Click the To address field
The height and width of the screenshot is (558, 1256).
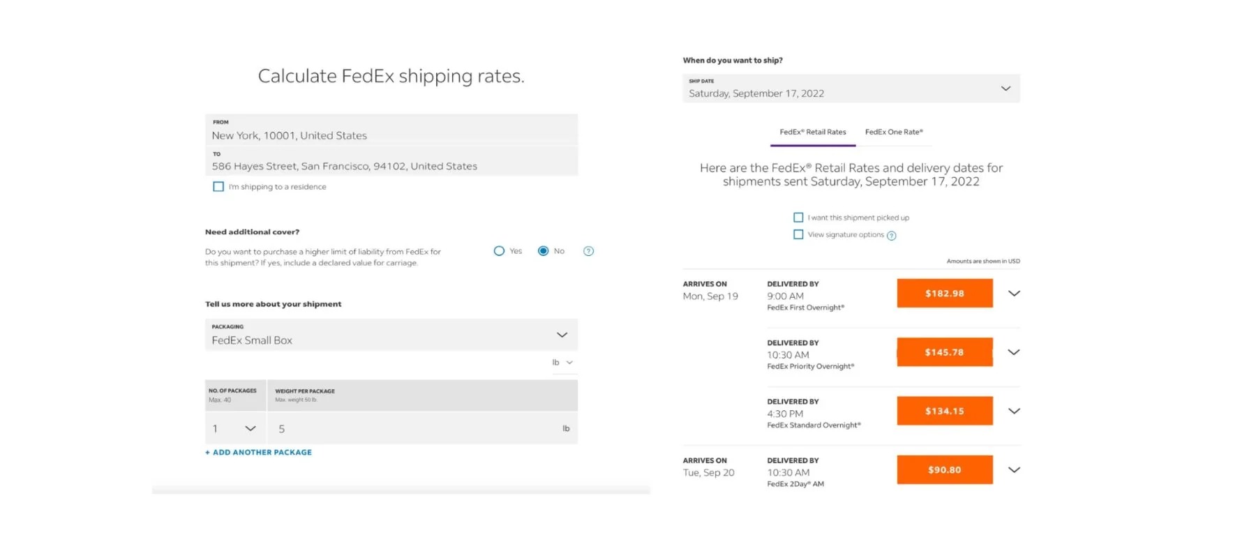click(x=391, y=161)
